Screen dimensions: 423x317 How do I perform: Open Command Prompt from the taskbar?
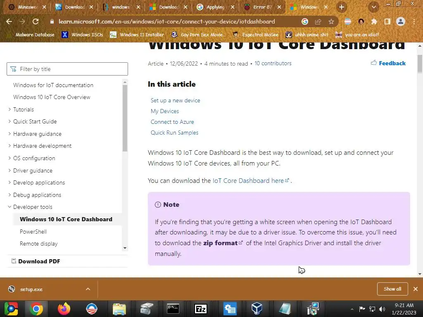click(173, 309)
